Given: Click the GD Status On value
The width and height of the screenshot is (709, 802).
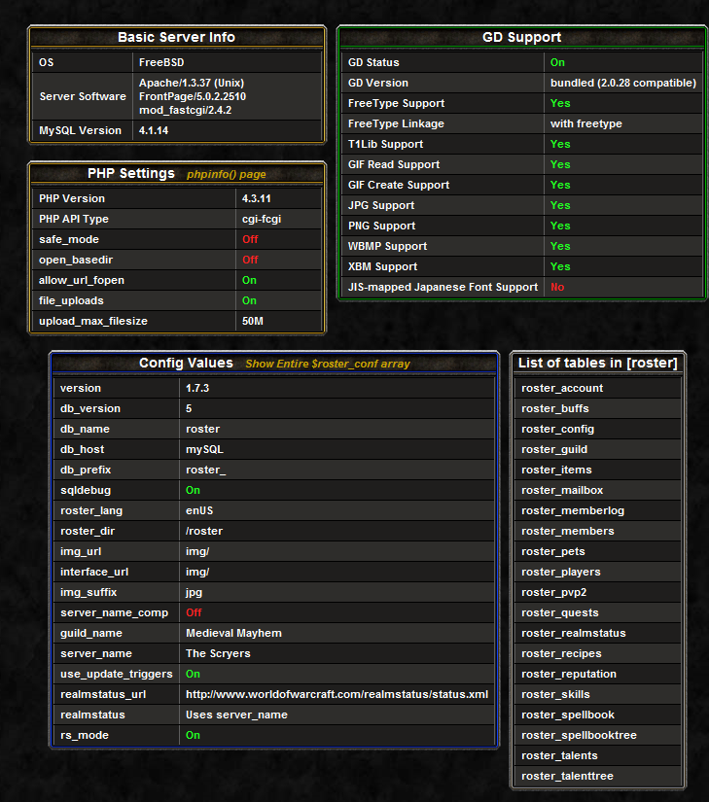Looking at the screenshot, I should tap(557, 62).
